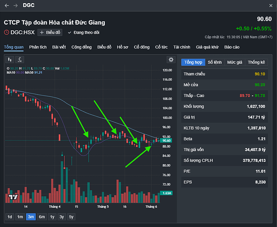Open the fx indicators icon
277x227 pixels.
tap(19, 59)
